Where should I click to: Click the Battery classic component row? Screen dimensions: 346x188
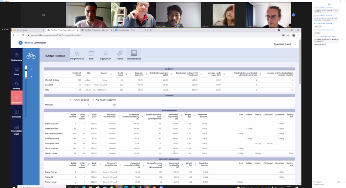(x=169, y=153)
